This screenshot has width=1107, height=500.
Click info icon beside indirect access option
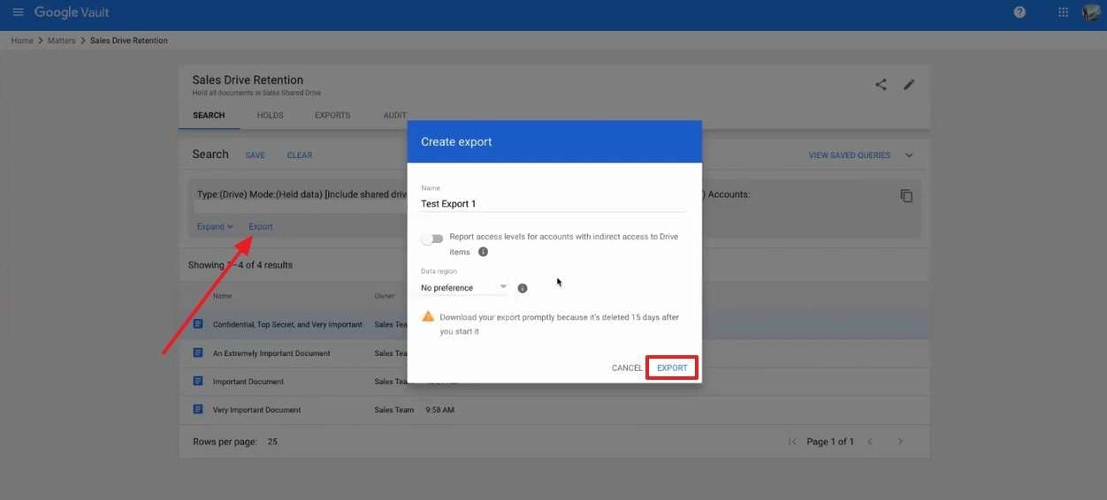click(x=483, y=252)
